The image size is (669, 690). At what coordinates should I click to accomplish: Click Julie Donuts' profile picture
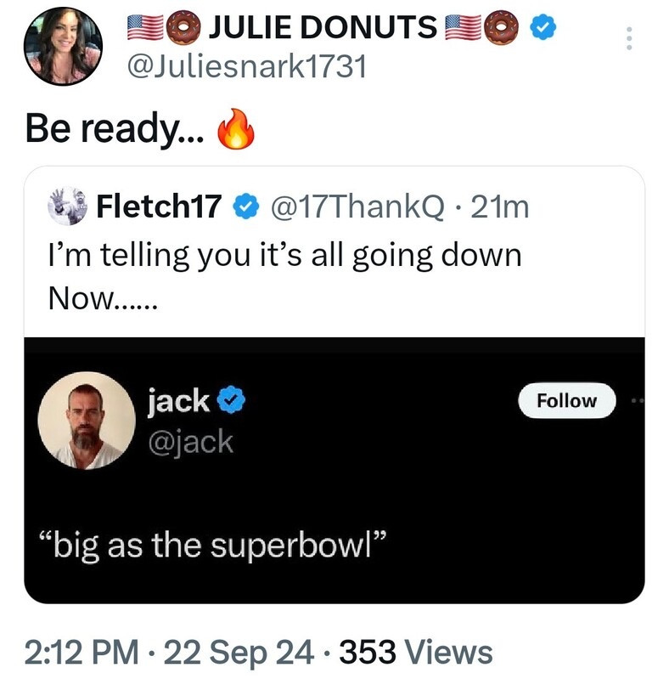point(64,48)
